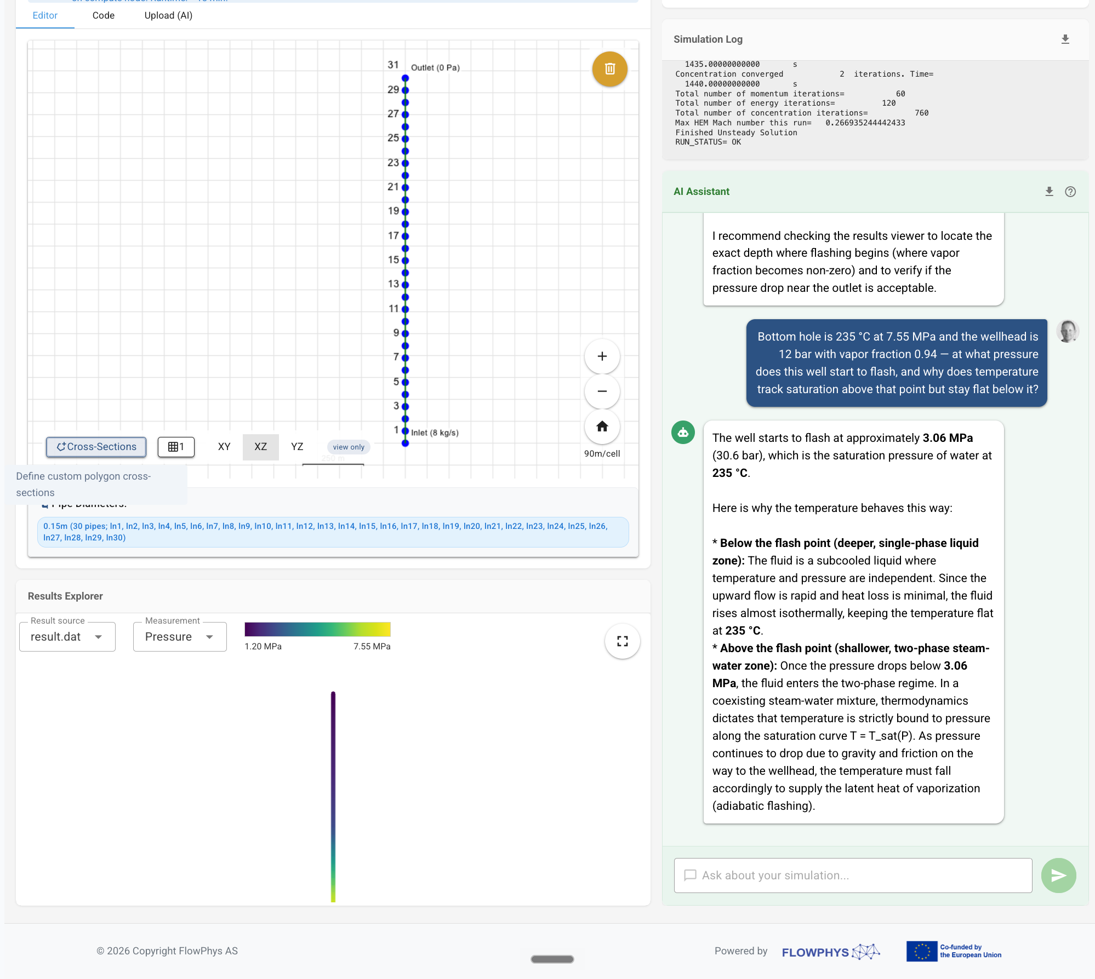The width and height of the screenshot is (1095, 979).
Task: Click the '1.20 MPa' scale minimum label
Action: click(x=263, y=647)
